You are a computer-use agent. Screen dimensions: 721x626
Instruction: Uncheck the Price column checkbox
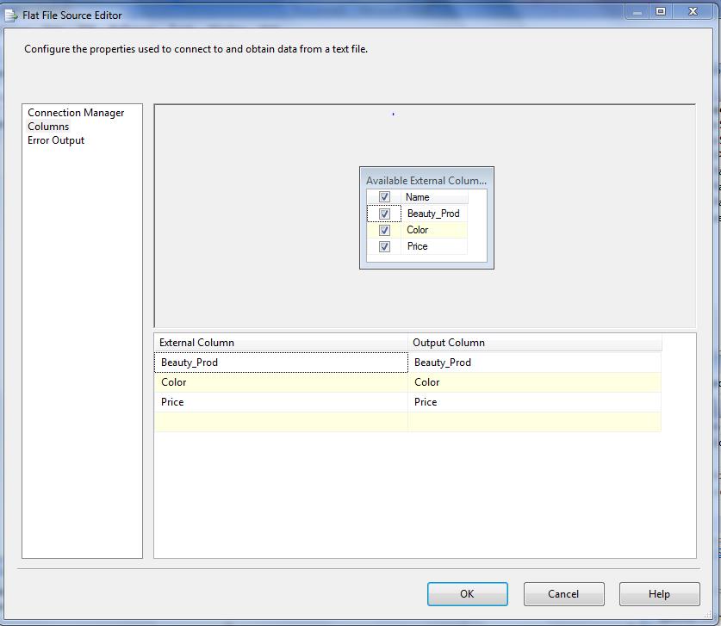384,246
